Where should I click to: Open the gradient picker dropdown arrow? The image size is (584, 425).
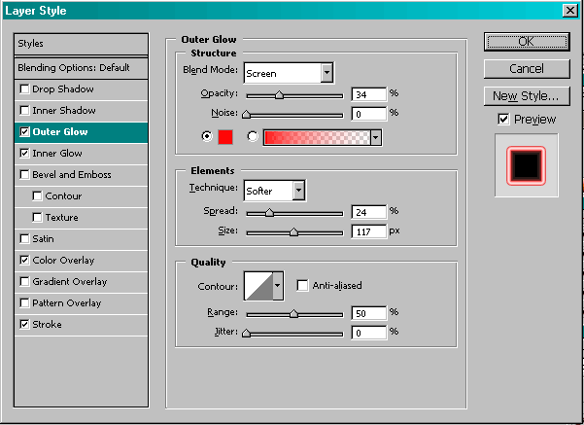coord(375,137)
